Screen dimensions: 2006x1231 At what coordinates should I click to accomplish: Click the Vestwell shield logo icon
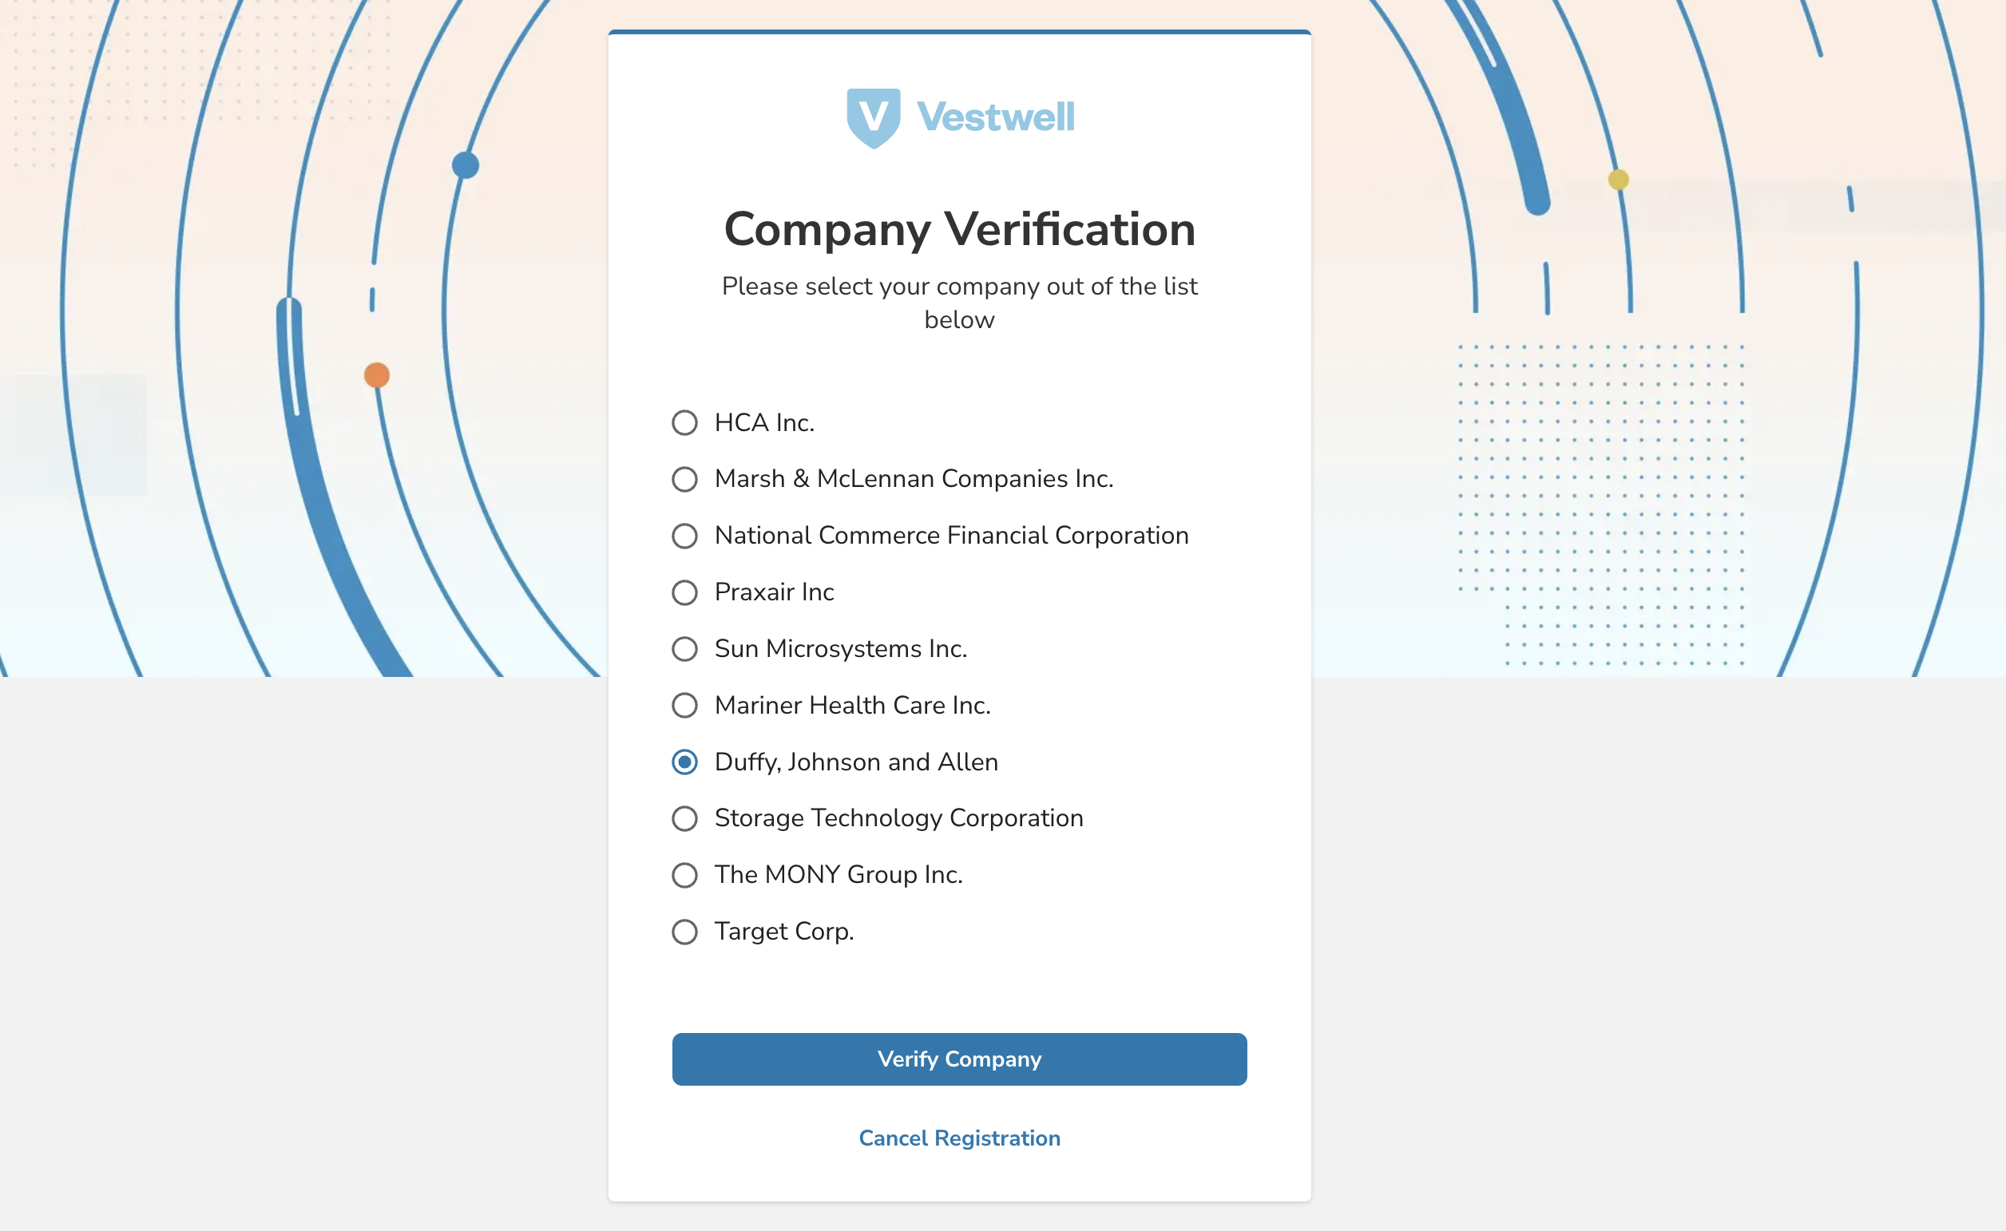point(873,118)
